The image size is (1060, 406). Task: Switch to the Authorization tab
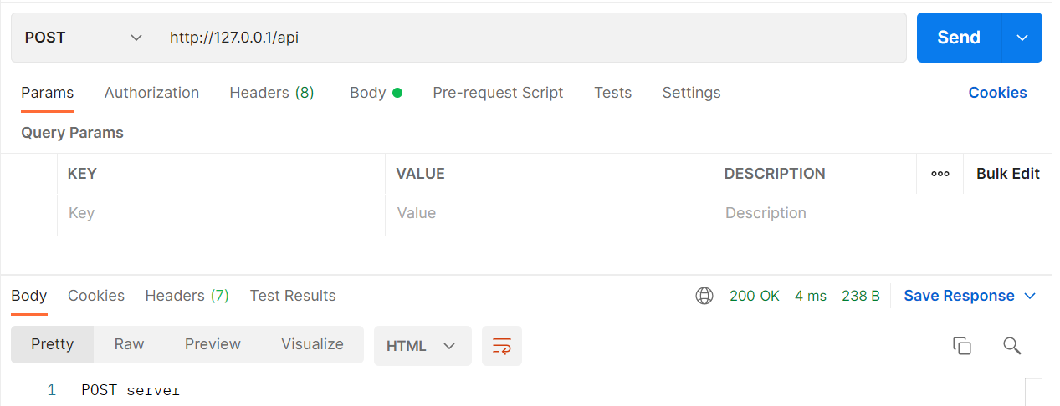151,93
